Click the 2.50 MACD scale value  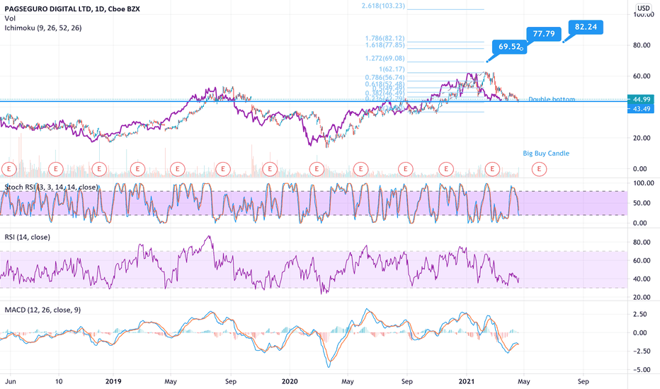(639, 314)
